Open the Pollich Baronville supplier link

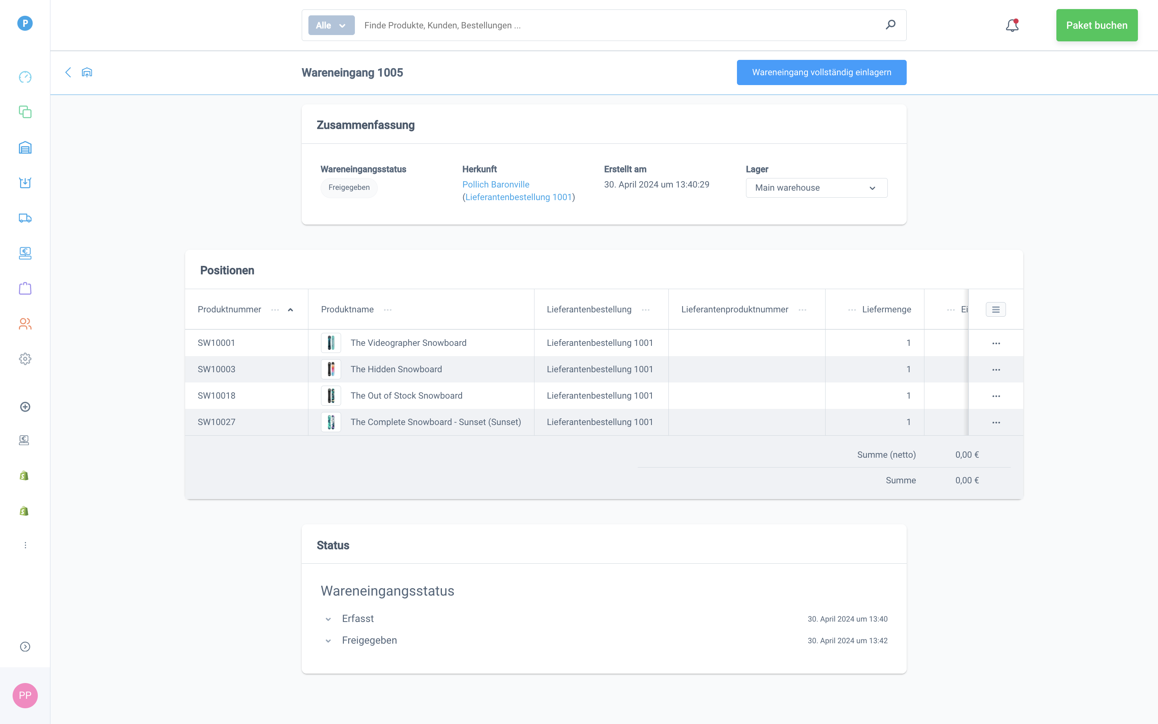coord(495,184)
